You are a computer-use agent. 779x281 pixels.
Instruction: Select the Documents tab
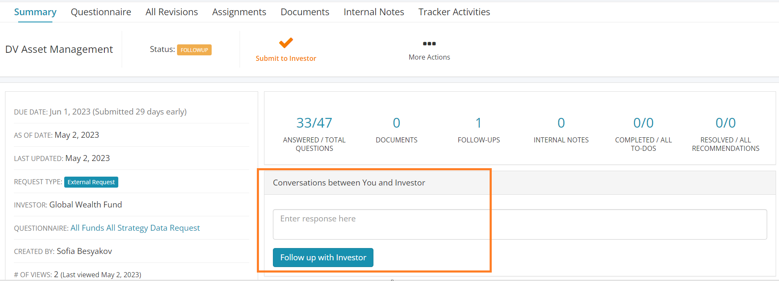[305, 12]
